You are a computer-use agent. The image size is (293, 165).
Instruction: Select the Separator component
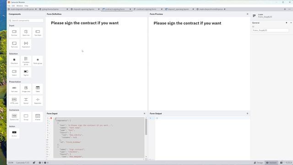coord(38,101)
